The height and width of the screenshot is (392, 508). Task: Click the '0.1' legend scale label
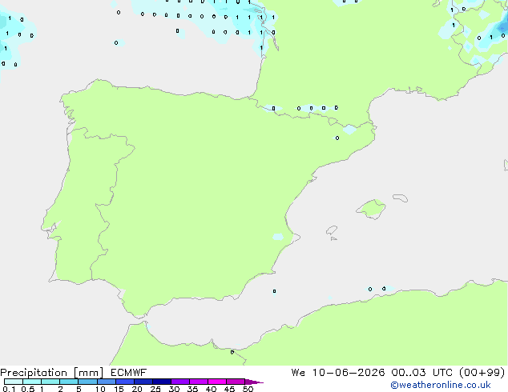[9, 389]
